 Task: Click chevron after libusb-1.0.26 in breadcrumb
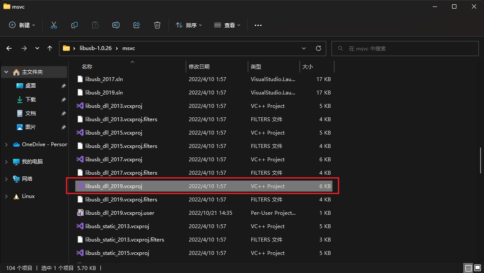coord(117,48)
